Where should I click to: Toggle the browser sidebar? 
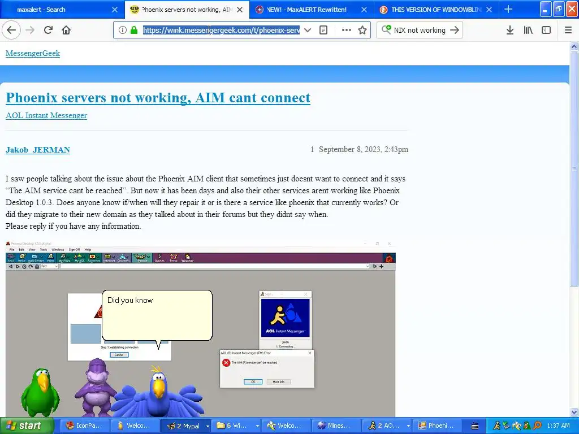coord(546,31)
